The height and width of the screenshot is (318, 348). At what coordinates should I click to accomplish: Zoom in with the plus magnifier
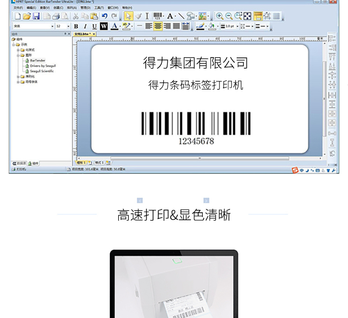coord(219,16)
